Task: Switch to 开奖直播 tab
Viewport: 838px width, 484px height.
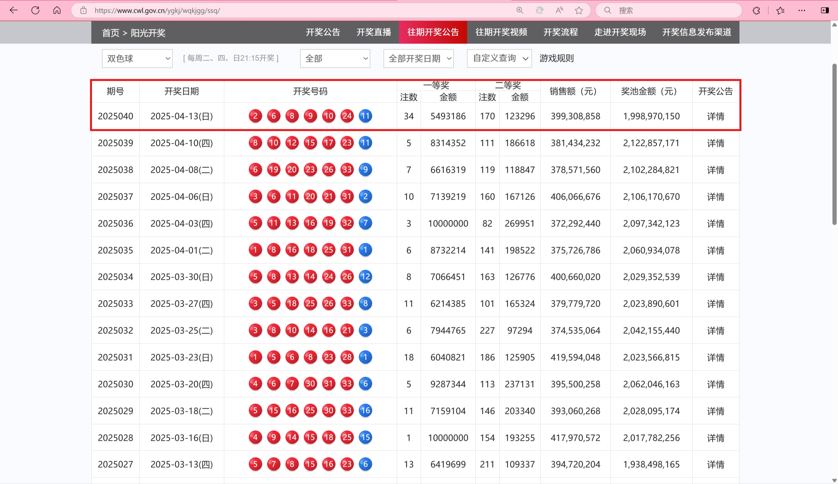Action: 373,32
